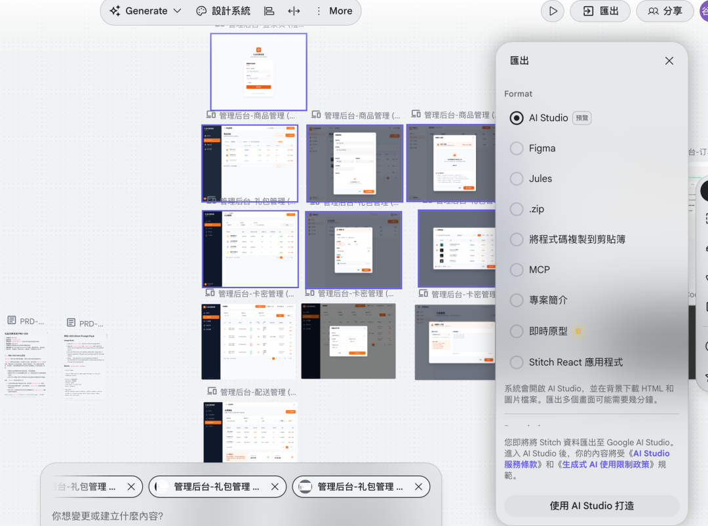The image size is (708, 526).
Task: Select the Figma export format
Action: [517, 149]
